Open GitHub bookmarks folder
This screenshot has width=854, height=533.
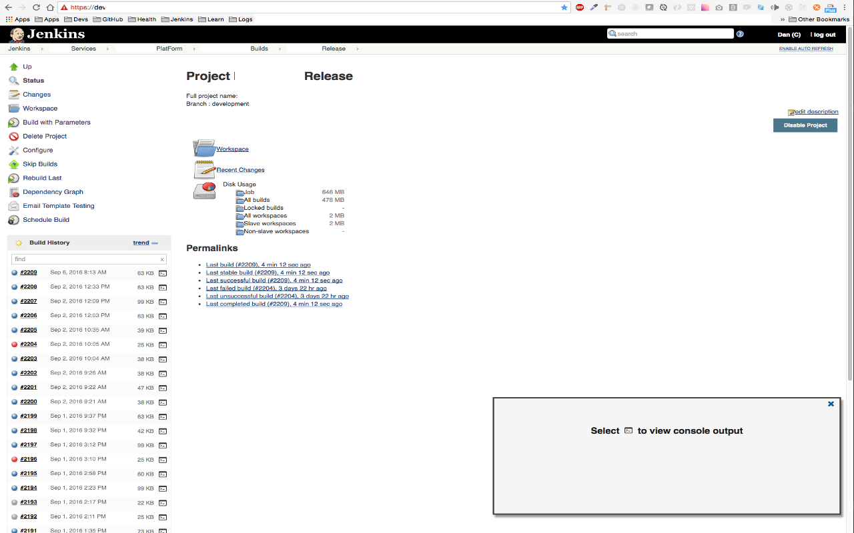pos(108,19)
